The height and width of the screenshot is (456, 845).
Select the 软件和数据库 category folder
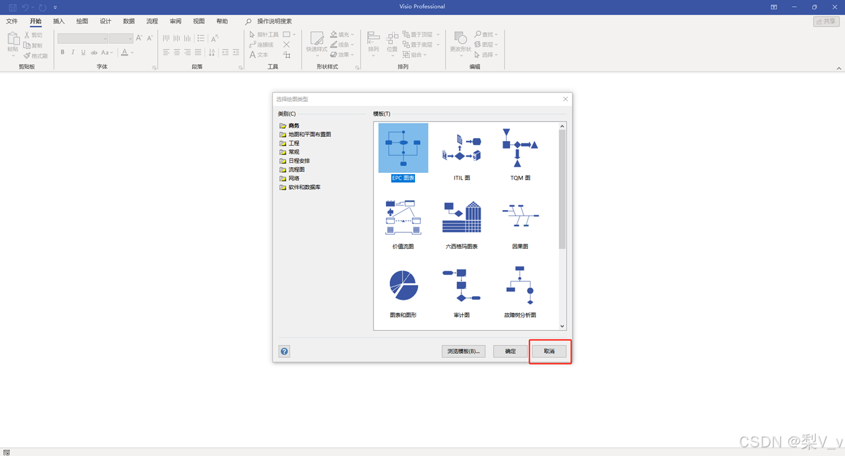[300, 187]
